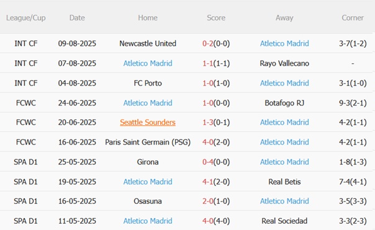
Task: Click the Date column header
Action: click(x=77, y=18)
